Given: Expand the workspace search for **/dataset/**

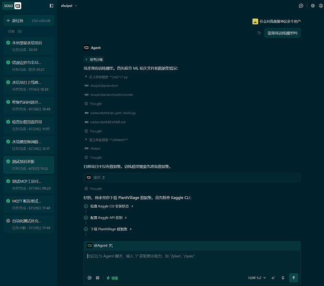Looking at the screenshot, I should point(107,140).
